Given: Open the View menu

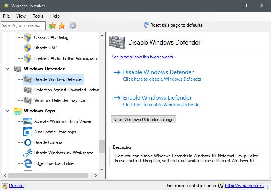Looking at the screenshot, I should coord(21,16).
